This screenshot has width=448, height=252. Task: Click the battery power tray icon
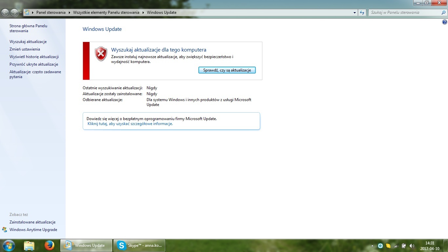[404, 246]
